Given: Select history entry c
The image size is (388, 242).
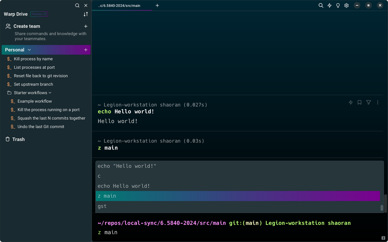Looking at the screenshot, I should tap(238, 176).
